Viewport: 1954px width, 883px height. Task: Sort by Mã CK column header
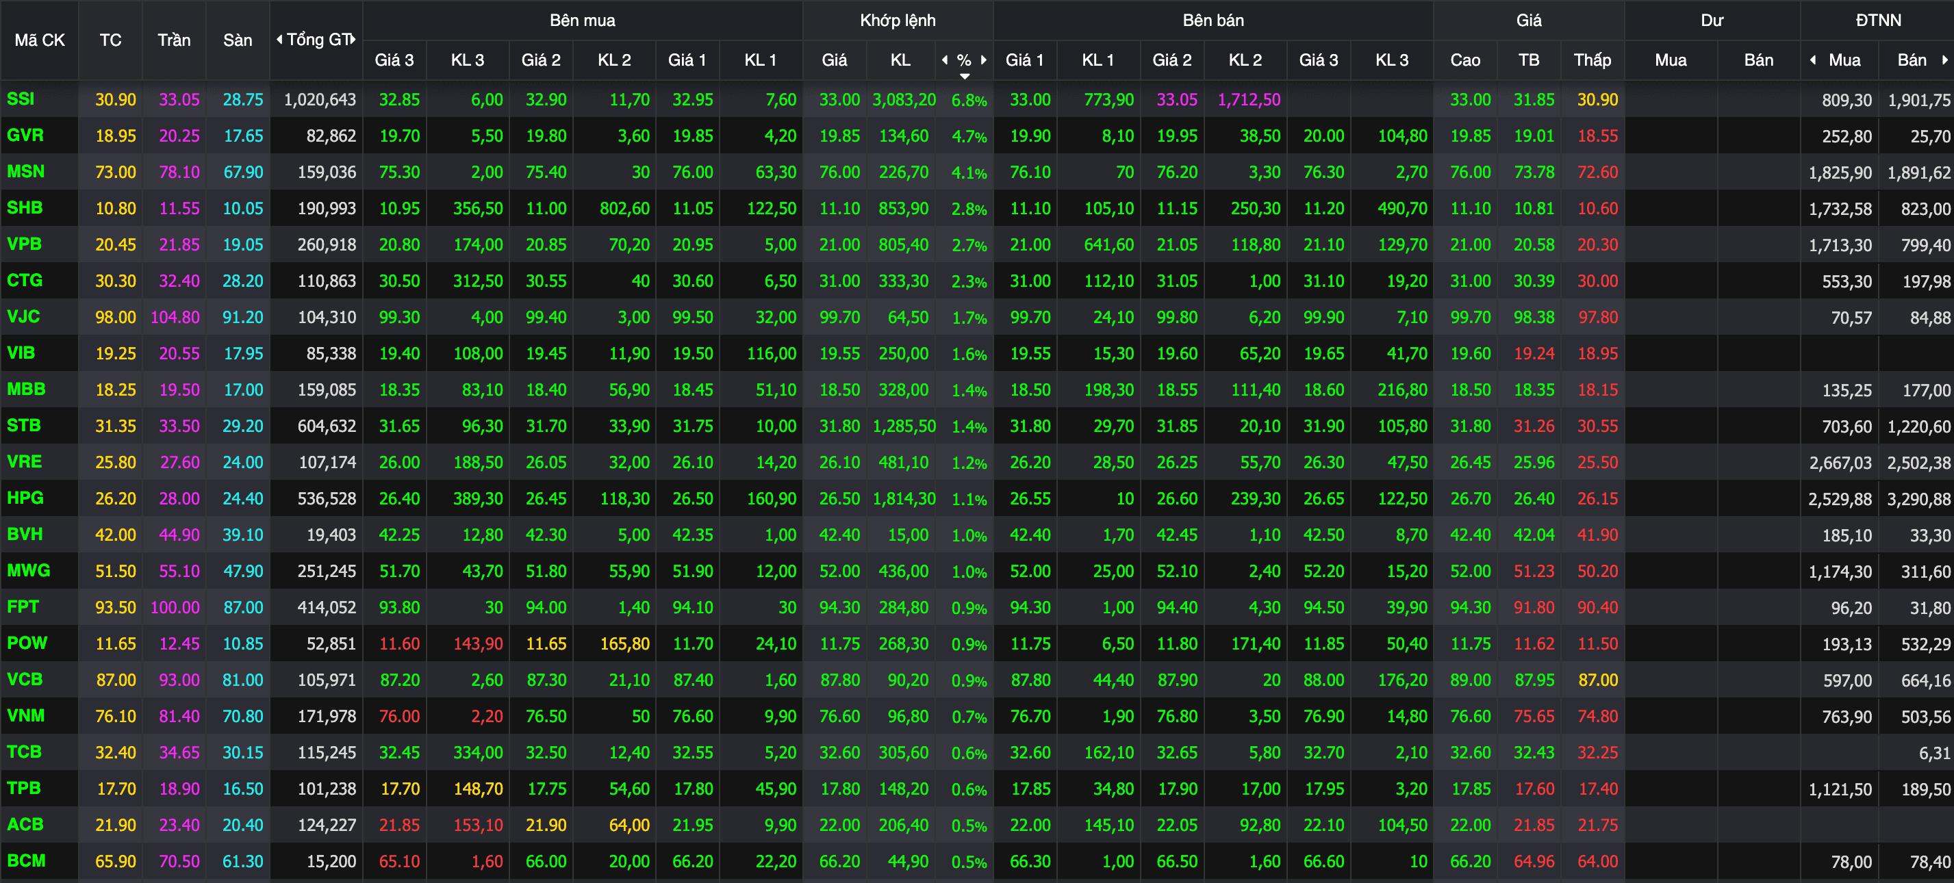(40, 40)
